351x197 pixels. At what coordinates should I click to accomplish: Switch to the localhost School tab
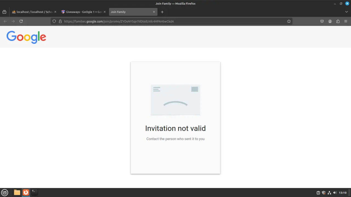(x=34, y=12)
